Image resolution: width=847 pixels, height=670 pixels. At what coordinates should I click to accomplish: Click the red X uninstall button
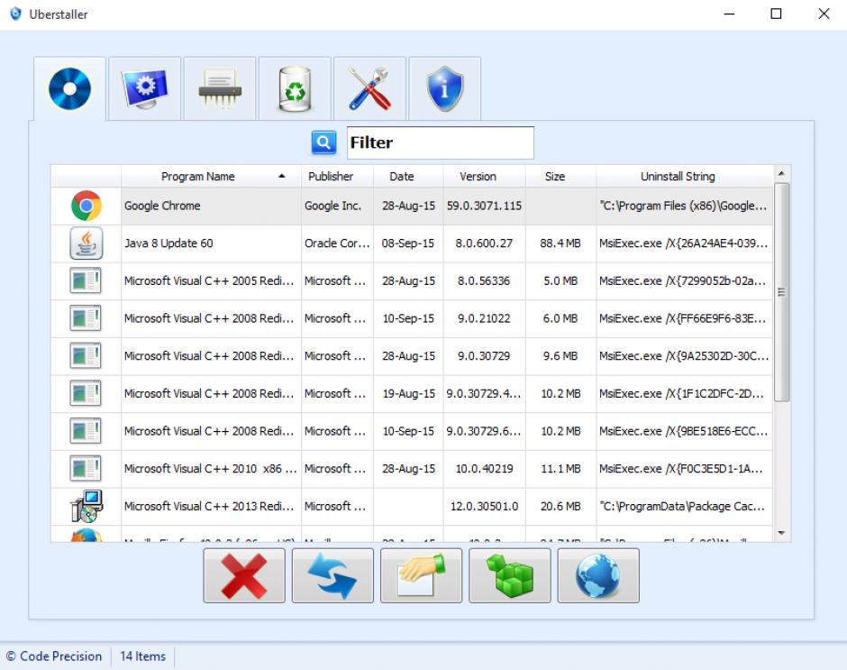pos(244,575)
